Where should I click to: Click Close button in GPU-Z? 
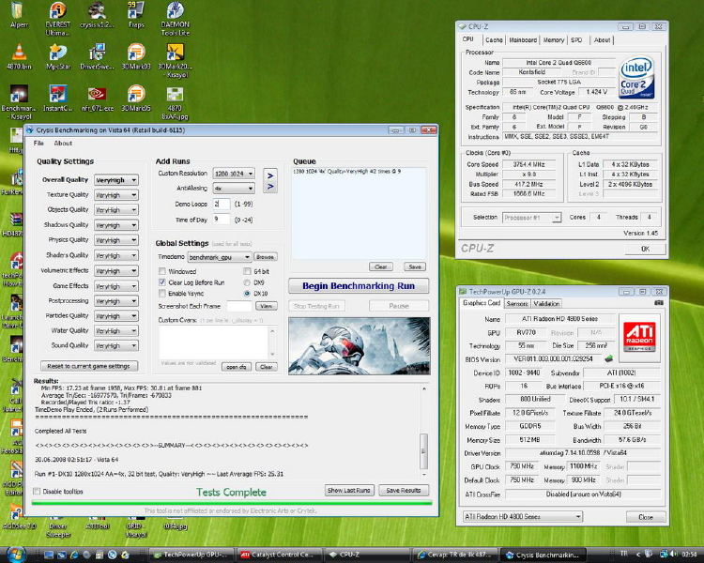[646, 517]
